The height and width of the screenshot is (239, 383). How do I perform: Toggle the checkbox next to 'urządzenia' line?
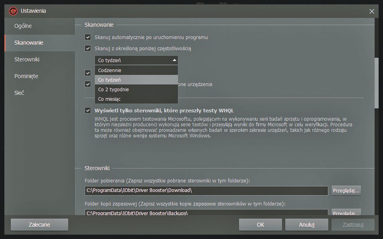88,84
